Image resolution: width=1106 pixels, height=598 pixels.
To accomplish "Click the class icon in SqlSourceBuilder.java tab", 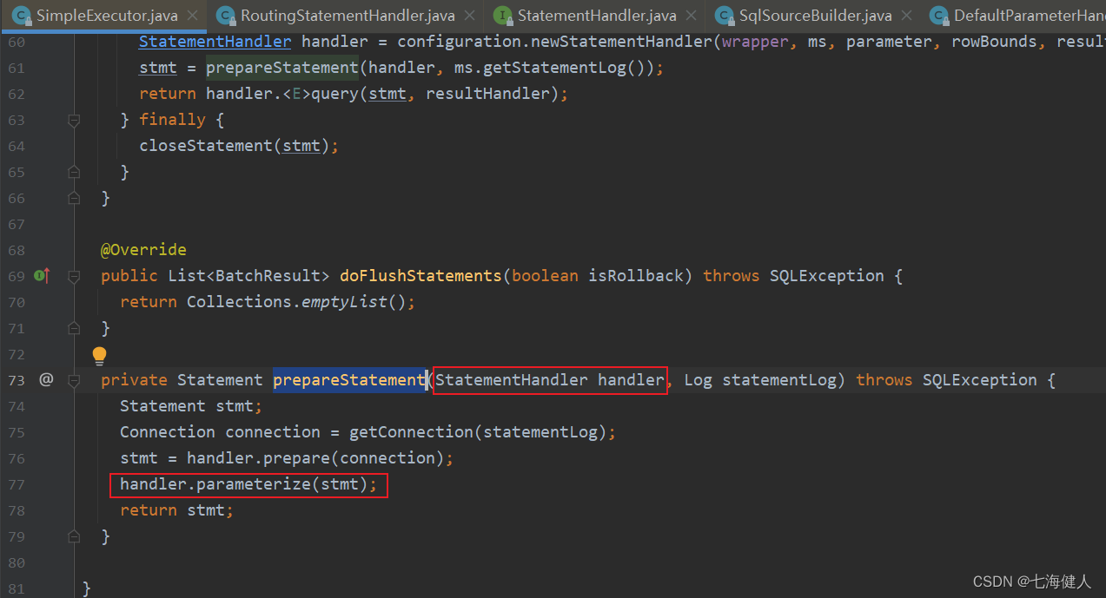I will pyautogui.click(x=726, y=15).
